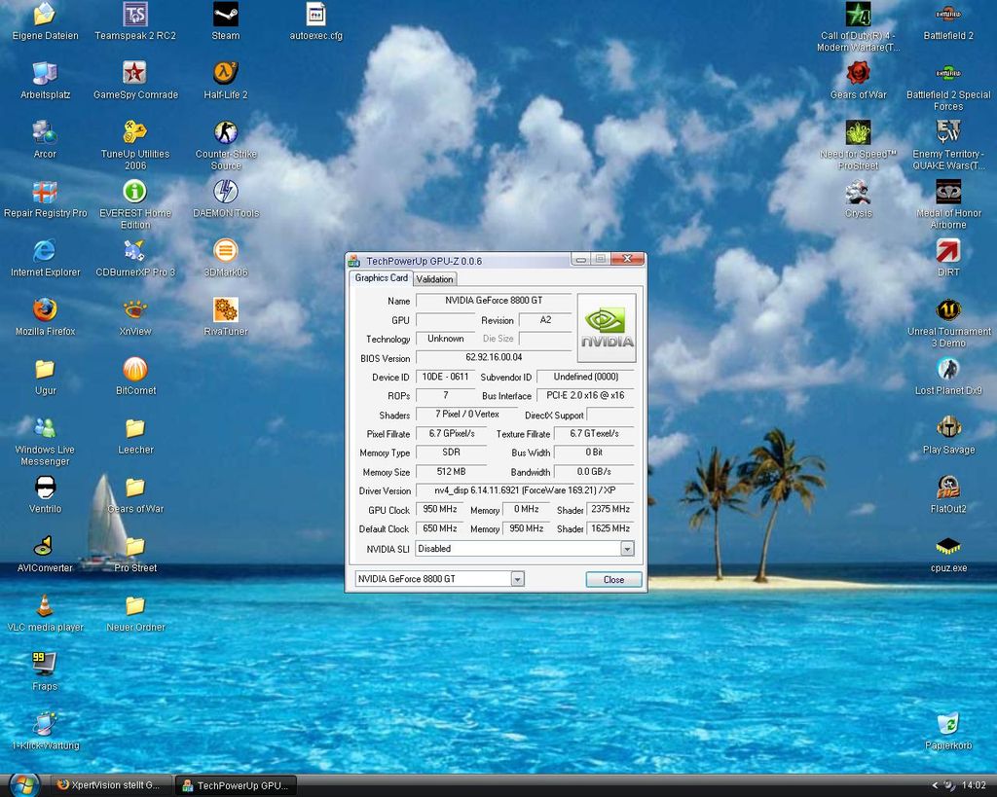Click the Repair Registry Pro icon
Image resolution: width=997 pixels, height=797 pixels.
click(x=45, y=192)
